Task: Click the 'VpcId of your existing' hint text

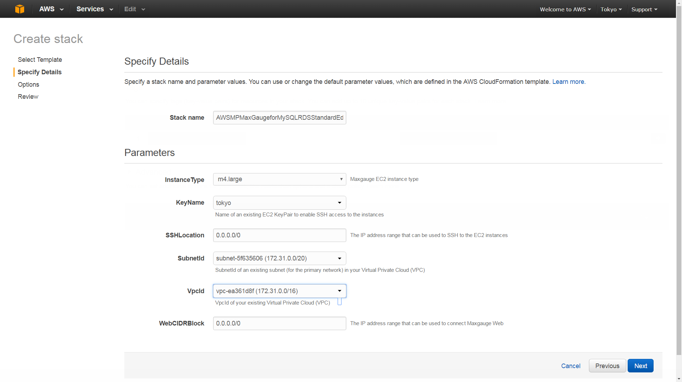Action: [272, 303]
